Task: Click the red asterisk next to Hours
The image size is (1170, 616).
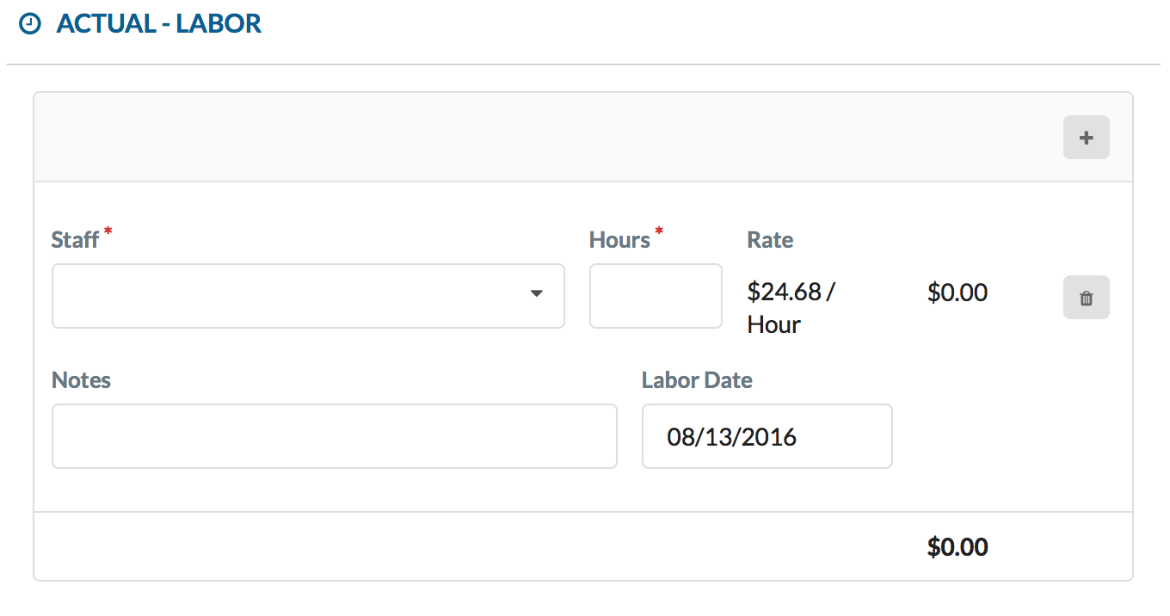Action: 659,231
